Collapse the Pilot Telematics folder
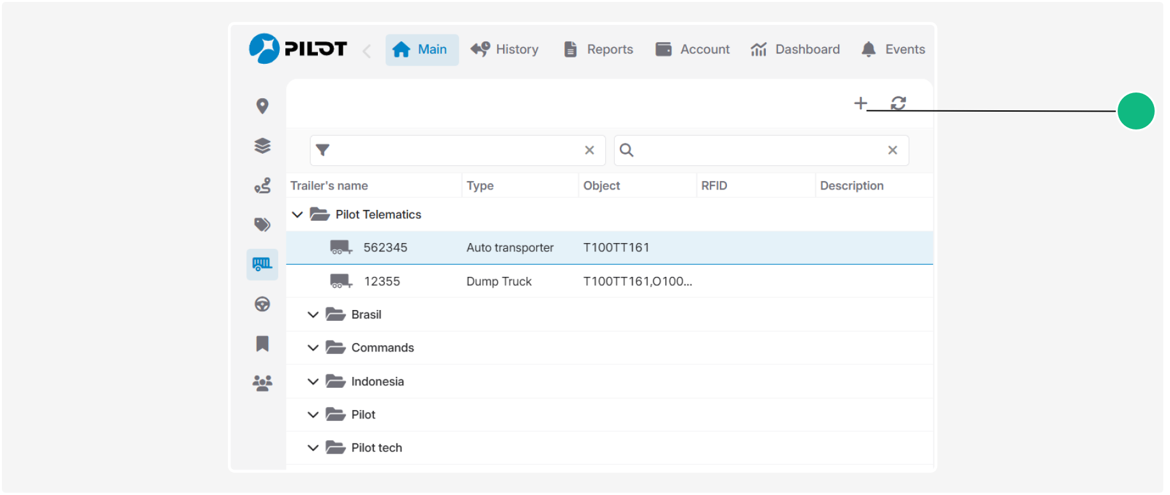The image size is (1170, 495). (297, 214)
